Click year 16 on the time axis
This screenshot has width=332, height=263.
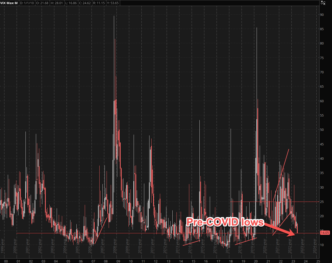(x=206, y=261)
